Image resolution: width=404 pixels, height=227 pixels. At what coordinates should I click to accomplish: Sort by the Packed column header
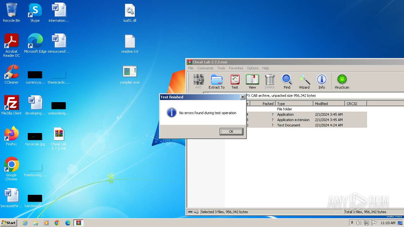(x=262, y=103)
